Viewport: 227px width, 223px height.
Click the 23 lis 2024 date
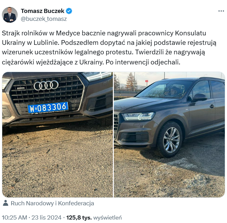click(x=46, y=218)
